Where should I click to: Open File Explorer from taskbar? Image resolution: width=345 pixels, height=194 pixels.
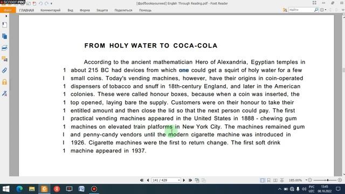[32, 189]
